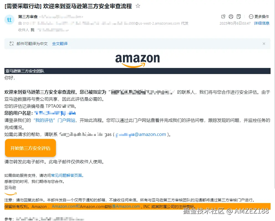
Task: Click the small Amazon smile signature icon
Action: (x=11, y=194)
